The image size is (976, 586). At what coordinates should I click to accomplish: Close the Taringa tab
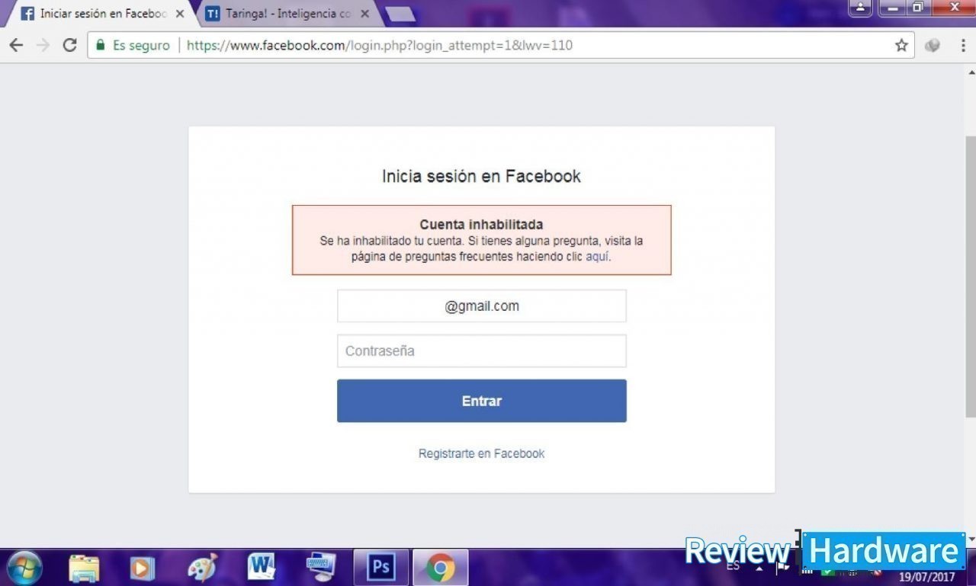click(x=364, y=14)
